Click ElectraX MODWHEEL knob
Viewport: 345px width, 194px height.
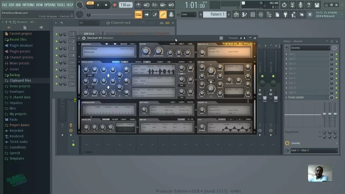click(158, 51)
